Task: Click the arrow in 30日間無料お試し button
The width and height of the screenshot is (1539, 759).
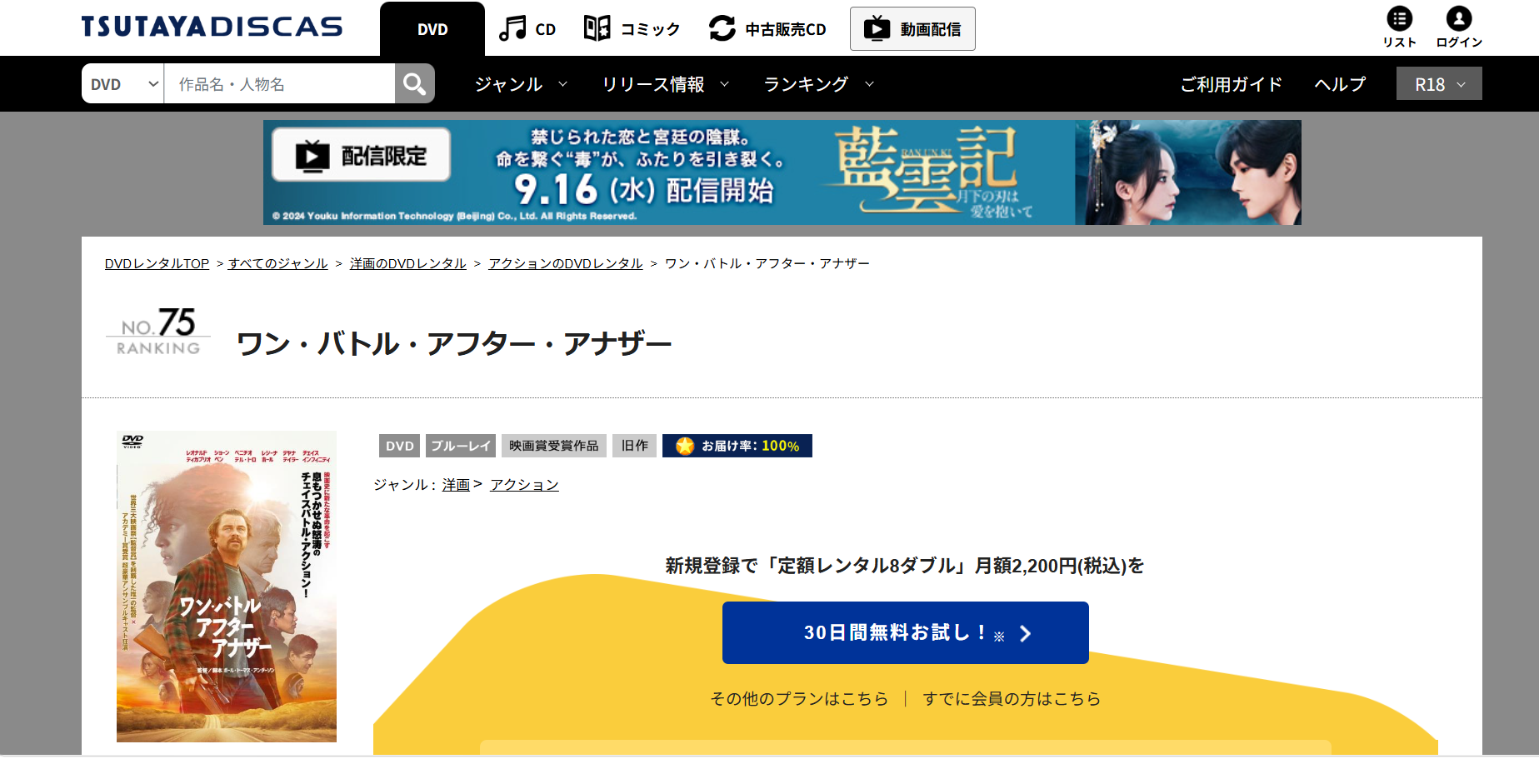Action: [1026, 634]
